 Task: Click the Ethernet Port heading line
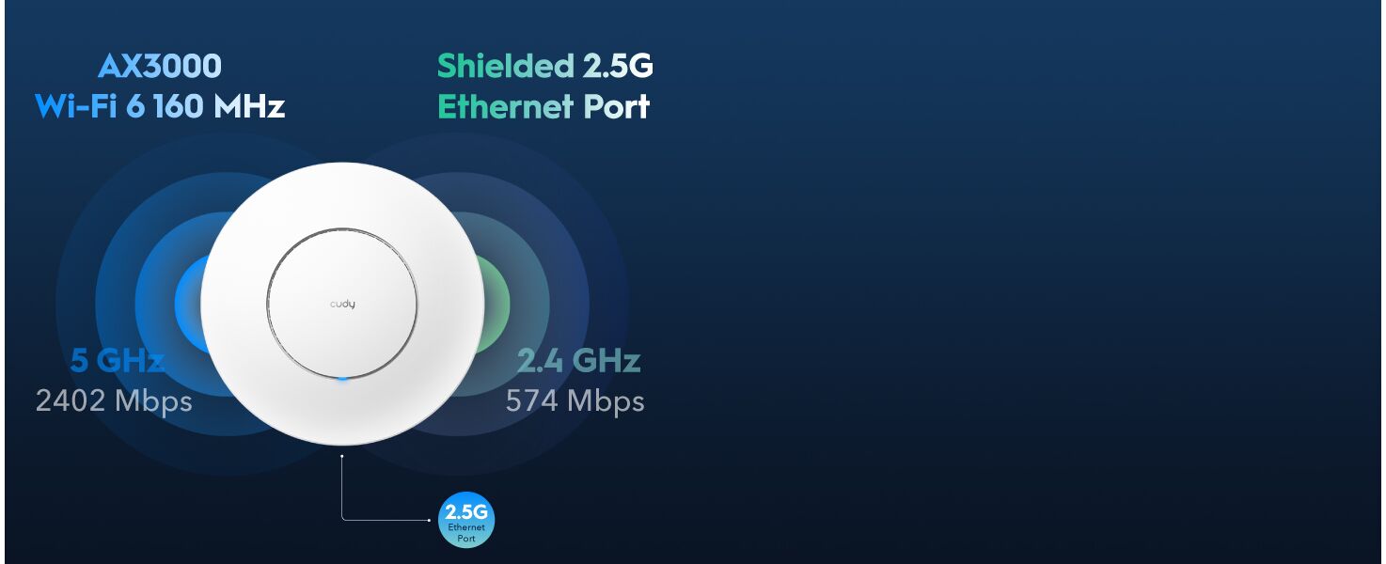click(544, 106)
